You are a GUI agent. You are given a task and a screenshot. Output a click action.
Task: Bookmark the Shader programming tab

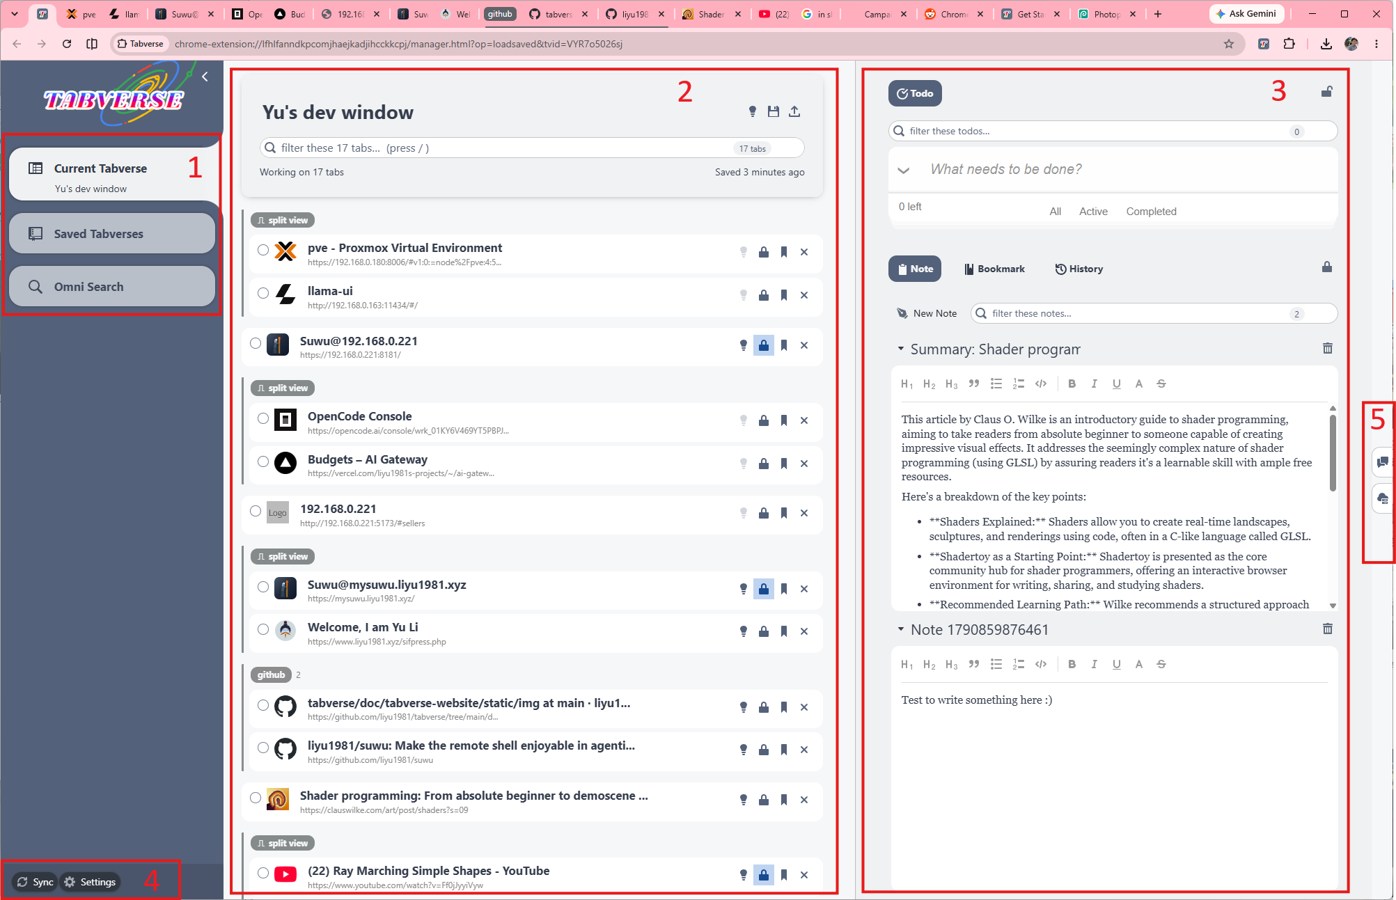(784, 800)
